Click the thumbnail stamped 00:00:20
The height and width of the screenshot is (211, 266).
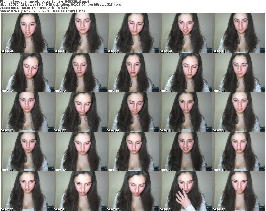[27, 33]
